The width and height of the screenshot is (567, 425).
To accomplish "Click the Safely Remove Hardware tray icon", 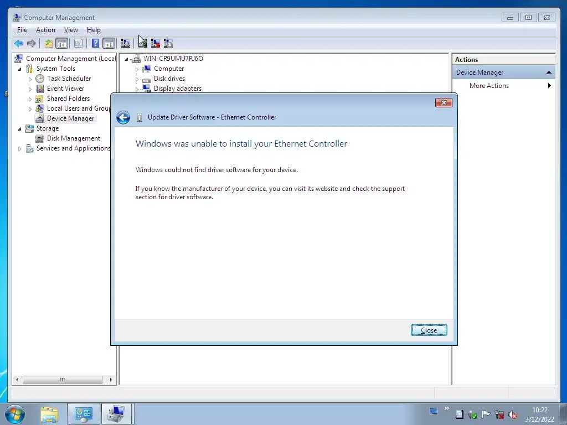I will coord(472,414).
